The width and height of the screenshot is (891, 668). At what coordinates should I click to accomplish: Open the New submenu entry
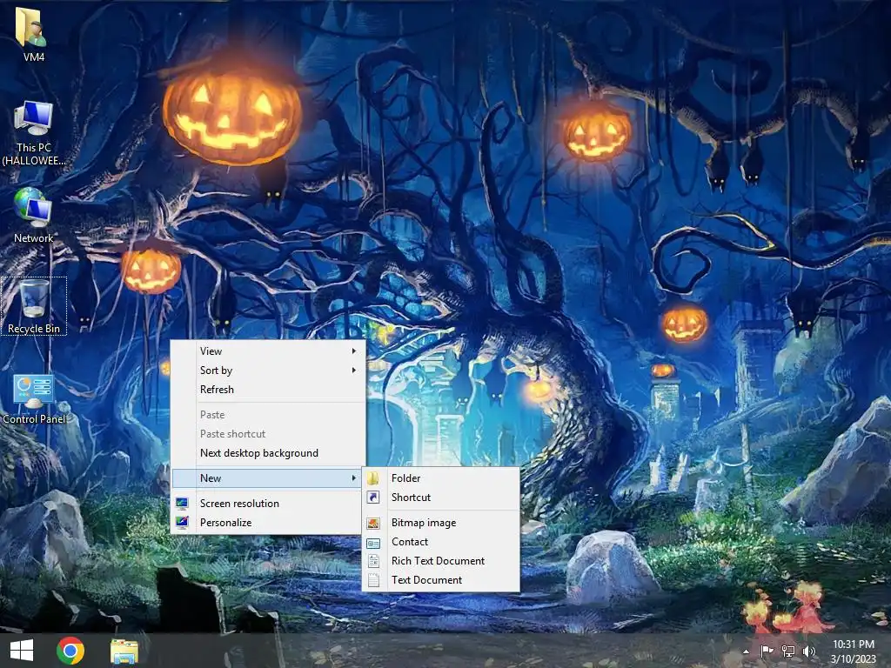tap(267, 478)
